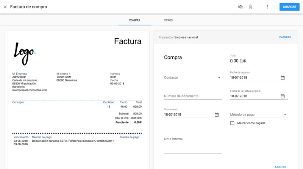
Task: Open the Ajustes link
Action: [280, 167]
